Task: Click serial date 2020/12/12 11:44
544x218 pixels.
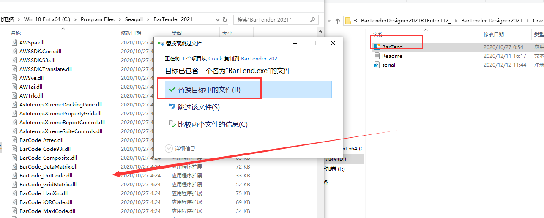Action: coord(505,65)
